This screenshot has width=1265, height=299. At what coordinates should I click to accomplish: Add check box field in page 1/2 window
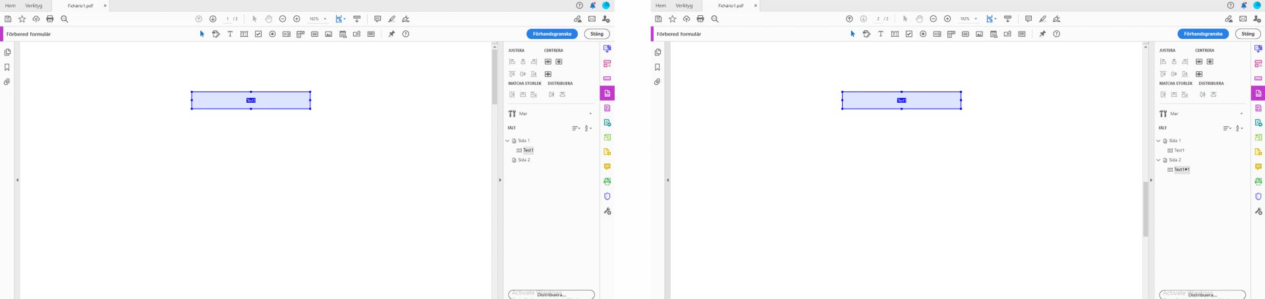(x=258, y=34)
